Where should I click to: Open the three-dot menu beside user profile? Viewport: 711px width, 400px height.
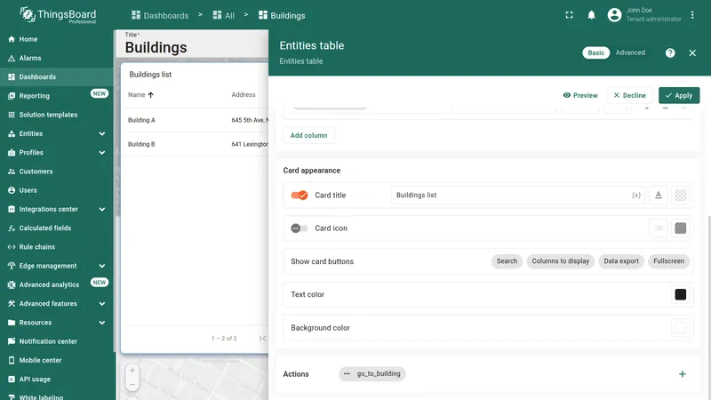click(x=692, y=15)
